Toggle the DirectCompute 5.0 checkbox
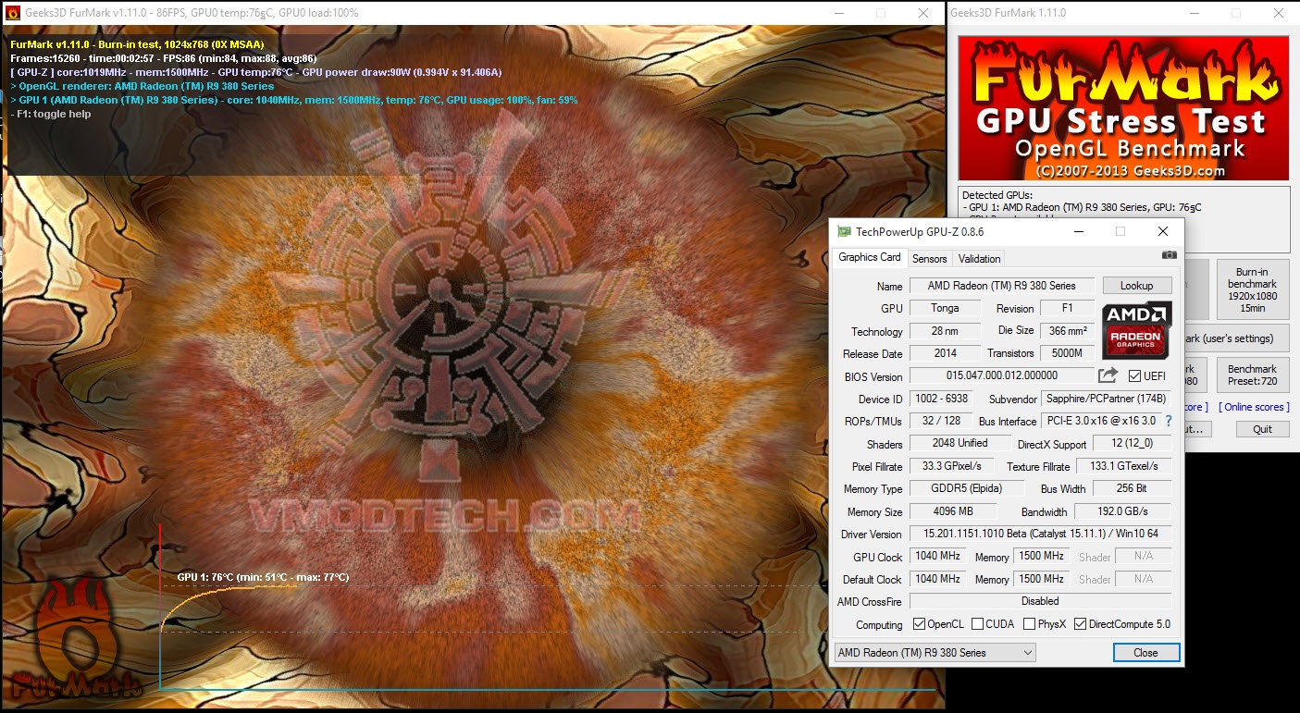The width and height of the screenshot is (1300, 713). point(1080,624)
